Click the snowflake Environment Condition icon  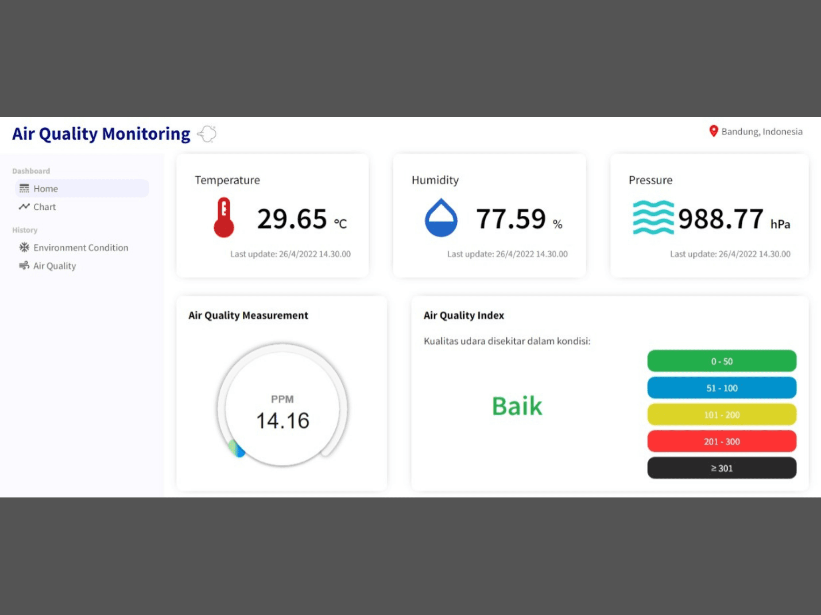[x=24, y=247]
